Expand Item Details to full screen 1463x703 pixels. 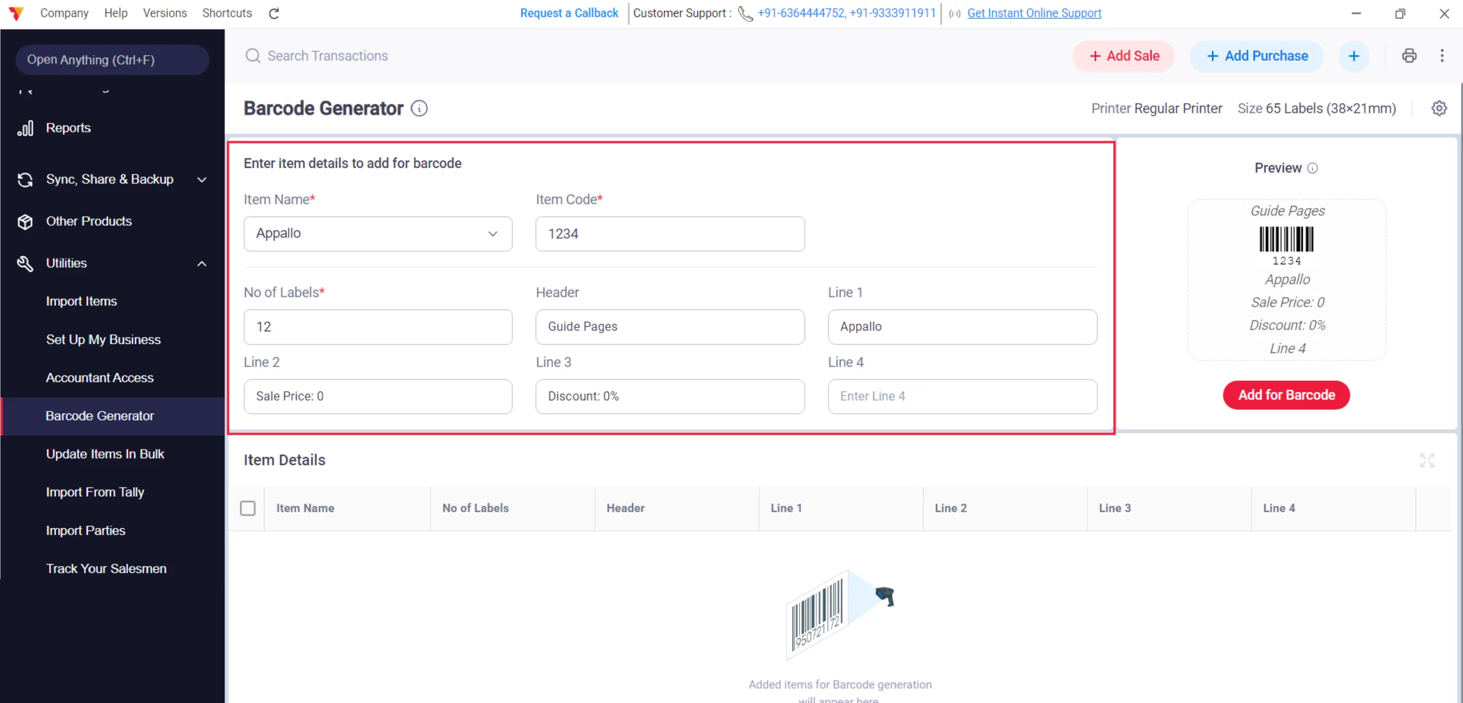point(1427,460)
